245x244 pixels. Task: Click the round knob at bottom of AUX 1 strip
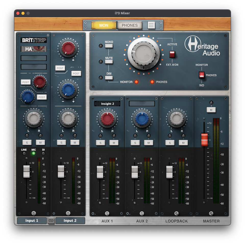coord(107,213)
